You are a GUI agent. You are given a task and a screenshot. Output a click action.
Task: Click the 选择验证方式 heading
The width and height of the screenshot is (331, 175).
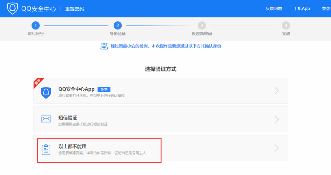[160, 69]
